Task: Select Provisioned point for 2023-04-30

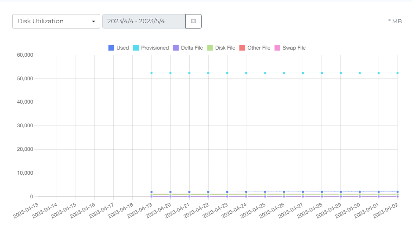Action: 360,73
